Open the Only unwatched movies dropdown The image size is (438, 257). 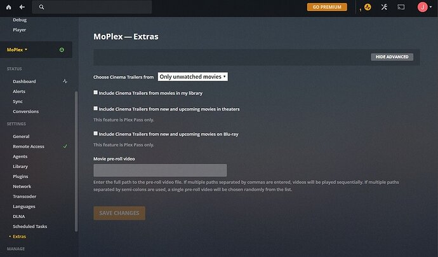pyautogui.click(x=193, y=77)
